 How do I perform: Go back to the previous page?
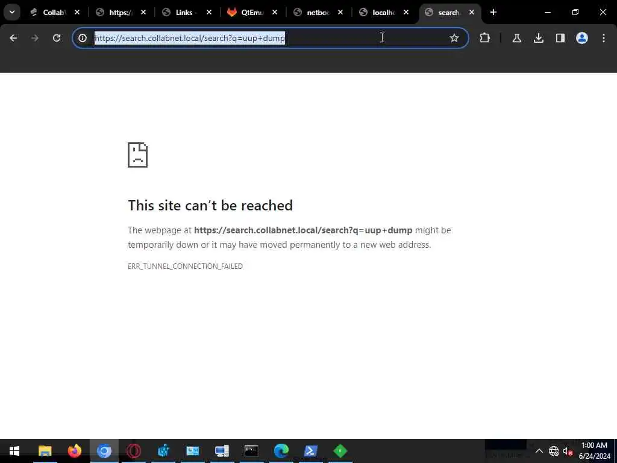[x=13, y=38]
